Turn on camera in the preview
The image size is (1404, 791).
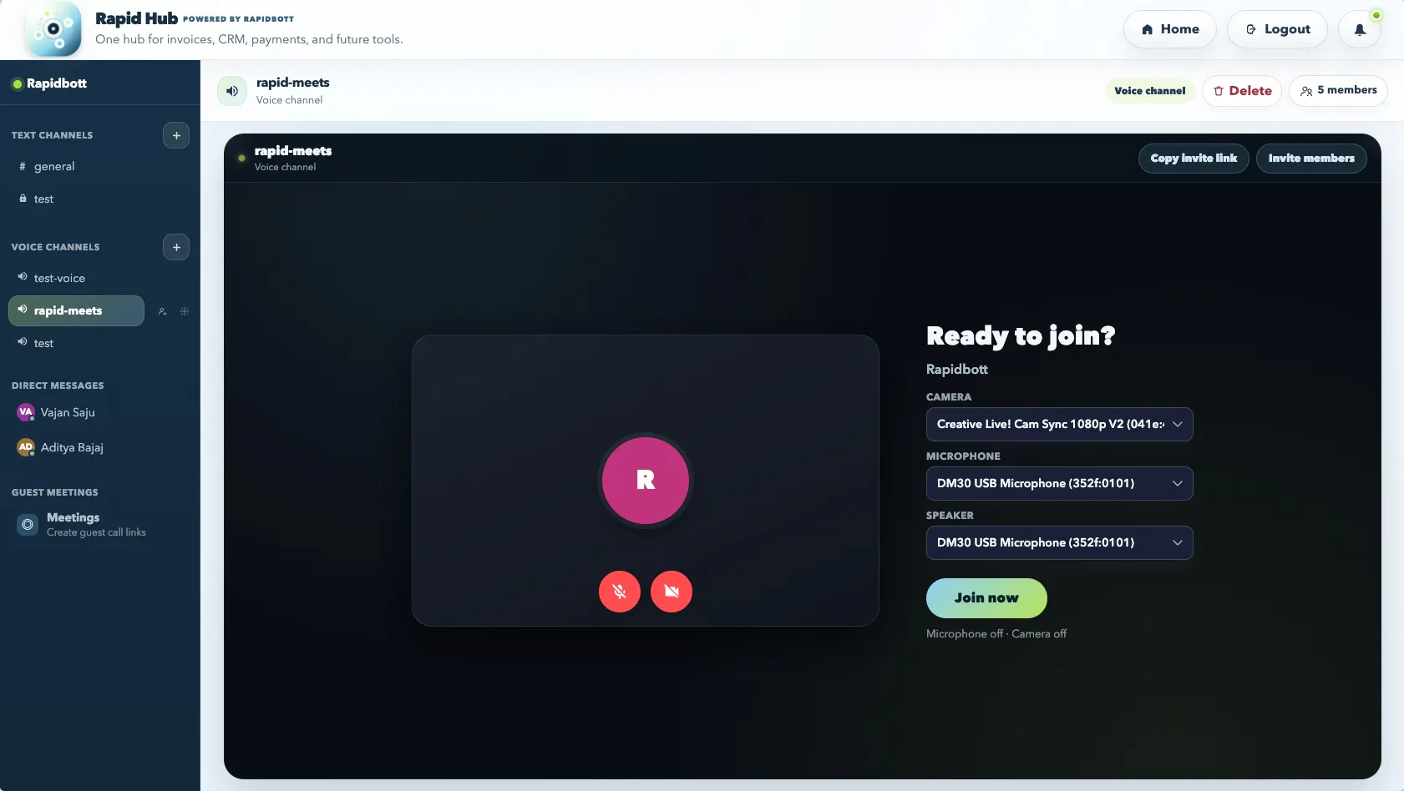672,592
